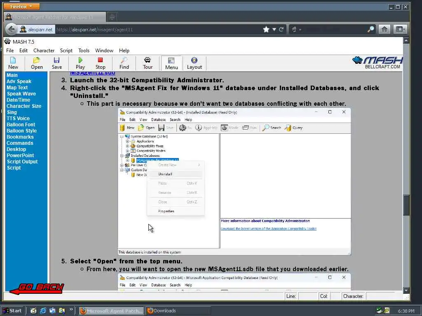
Task: Select Sing in the sidebar
Action: [12, 112]
